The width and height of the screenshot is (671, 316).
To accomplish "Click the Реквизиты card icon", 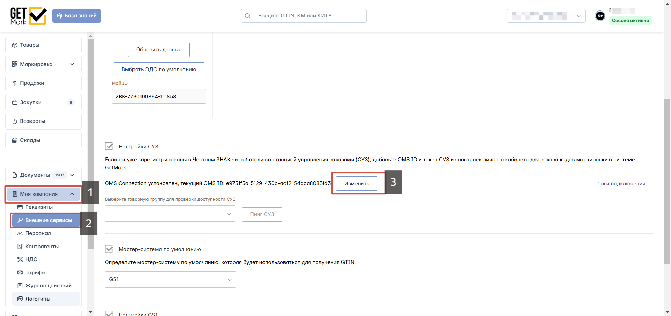I will point(20,207).
